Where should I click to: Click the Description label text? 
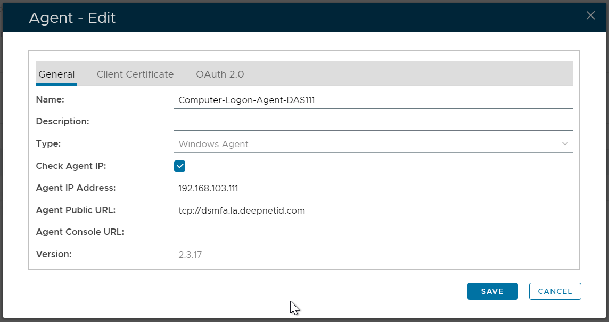[x=62, y=121]
